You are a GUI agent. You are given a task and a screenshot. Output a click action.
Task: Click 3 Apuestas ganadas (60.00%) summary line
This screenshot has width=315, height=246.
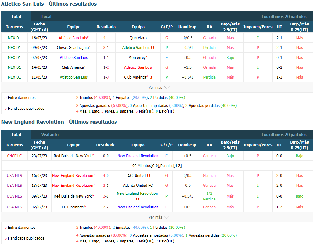(157, 106)
